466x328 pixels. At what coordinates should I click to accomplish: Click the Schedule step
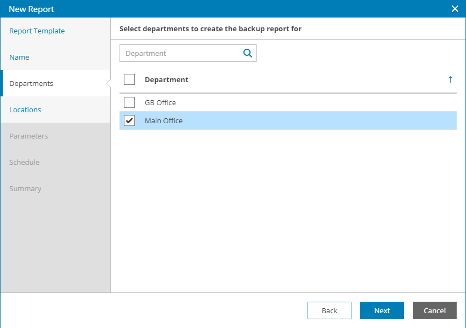pos(24,163)
